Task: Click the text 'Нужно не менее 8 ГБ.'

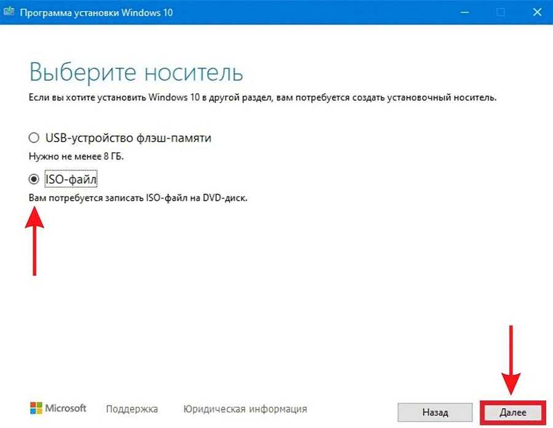Action: [x=76, y=156]
